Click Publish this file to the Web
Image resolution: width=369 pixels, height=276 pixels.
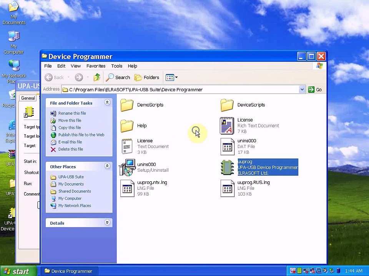coord(81,135)
